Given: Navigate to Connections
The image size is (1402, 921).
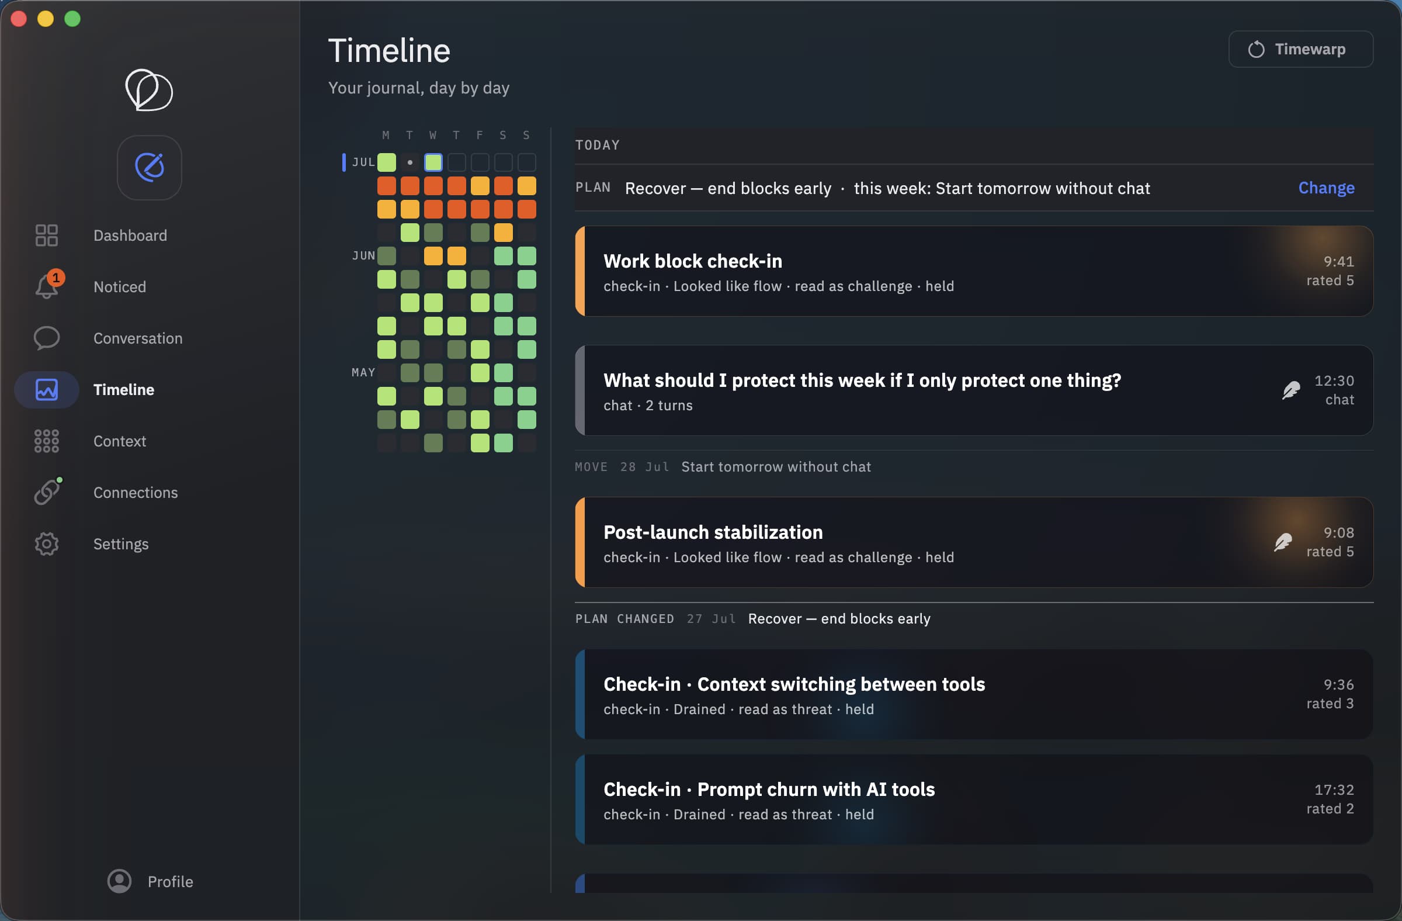Looking at the screenshot, I should pos(136,492).
